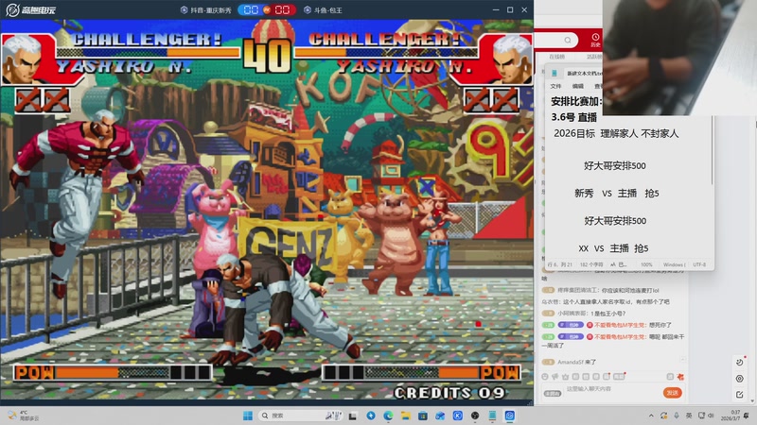Click the red score counter in title bar

[x=283, y=10]
